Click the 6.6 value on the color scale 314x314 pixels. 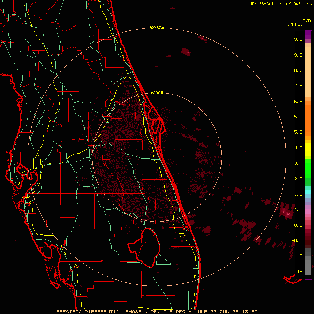click(x=298, y=101)
